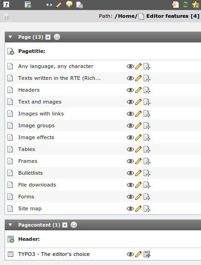The image size is (201, 265).
Task: Click the lightbulb icon in the top toolbar
Action: (x=69, y=4)
